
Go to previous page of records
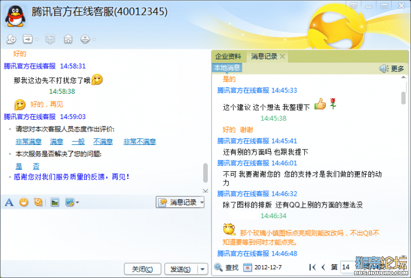click(x=324, y=267)
